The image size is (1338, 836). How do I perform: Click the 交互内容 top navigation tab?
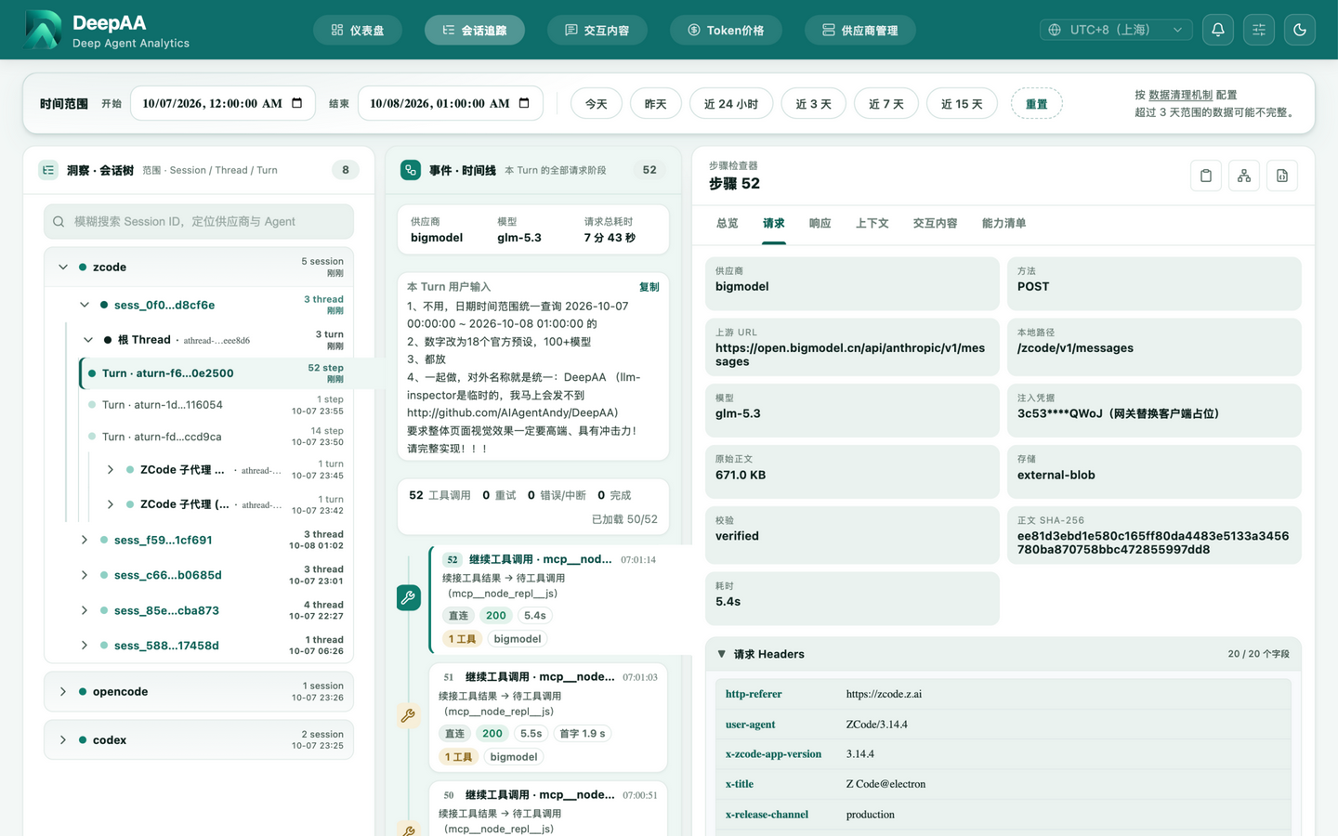click(x=597, y=30)
